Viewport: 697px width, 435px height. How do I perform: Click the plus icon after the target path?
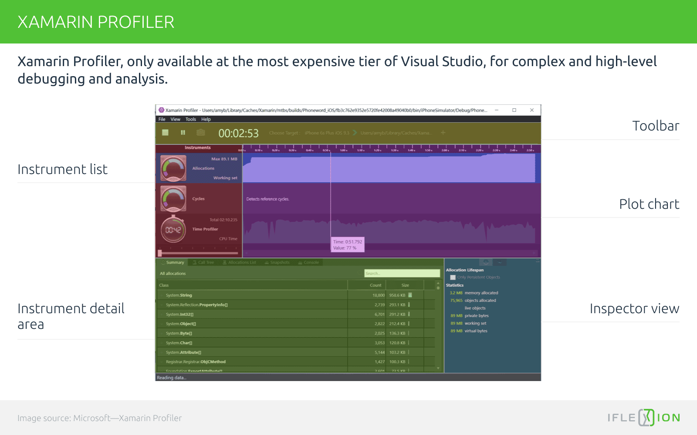443,133
